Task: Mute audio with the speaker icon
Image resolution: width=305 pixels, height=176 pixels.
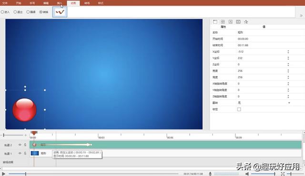Action: [247, 174]
